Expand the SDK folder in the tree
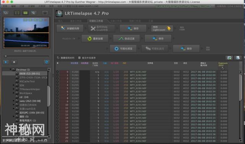 (x=14, y=85)
